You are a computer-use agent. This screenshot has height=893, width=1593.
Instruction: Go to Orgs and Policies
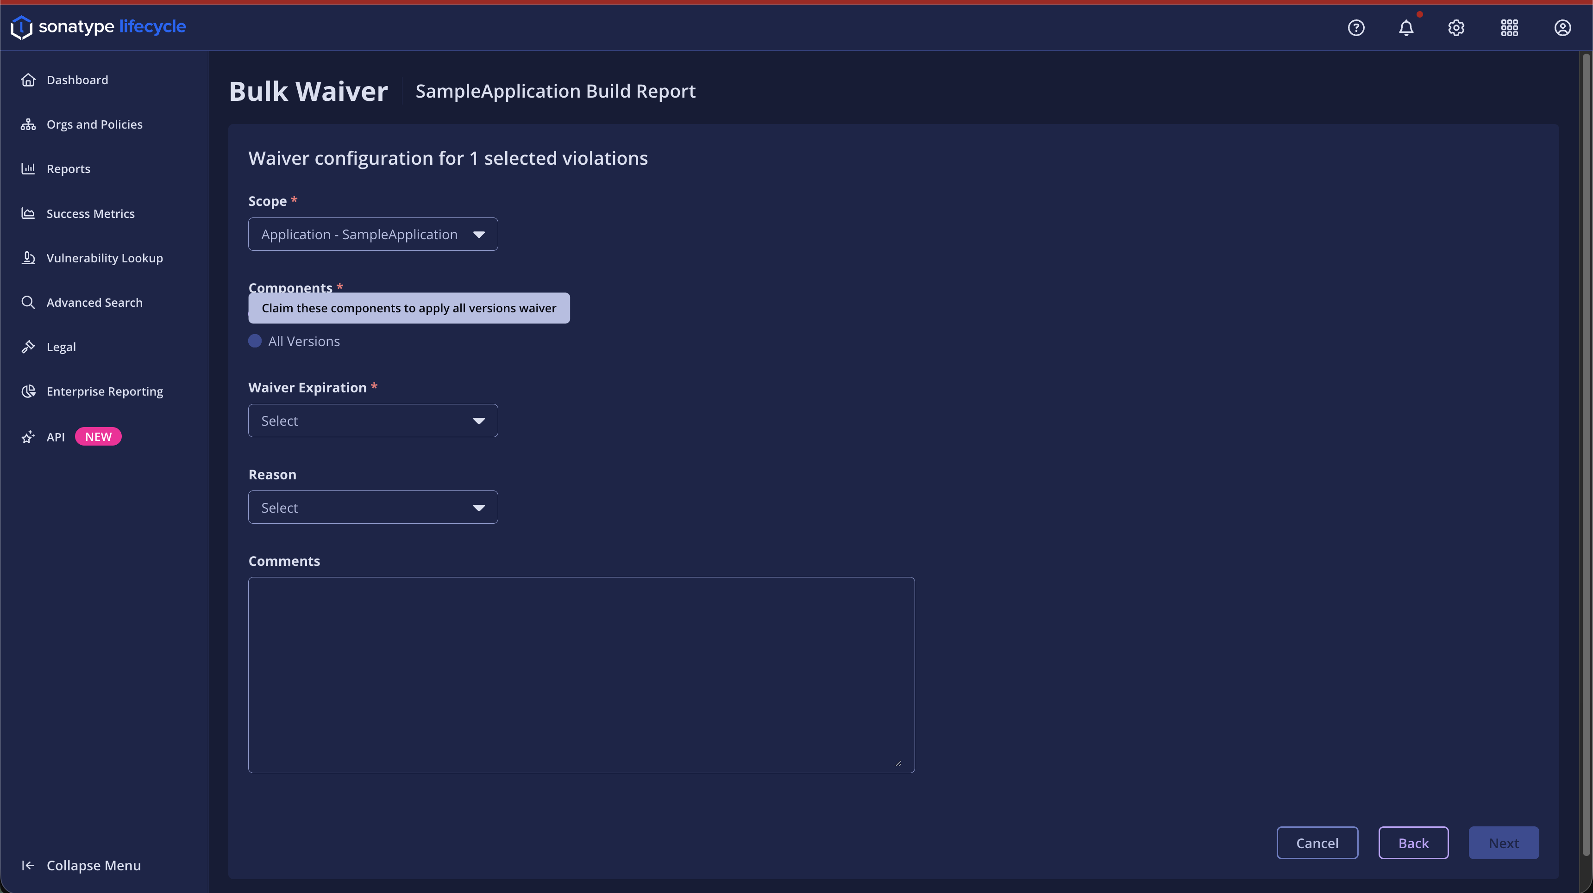point(94,124)
